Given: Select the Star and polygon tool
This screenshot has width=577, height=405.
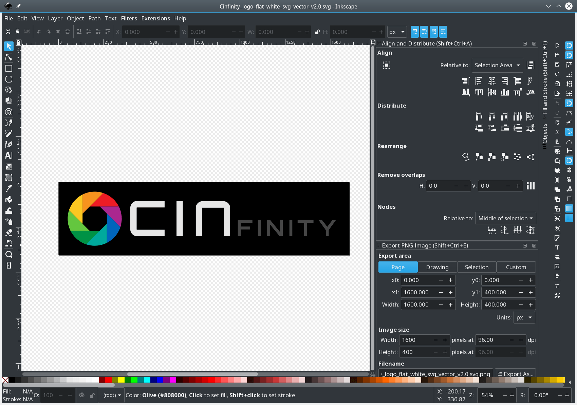Looking at the screenshot, I should (9, 90).
